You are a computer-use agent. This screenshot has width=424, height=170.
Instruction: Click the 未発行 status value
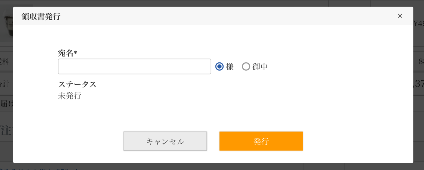[x=70, y=96]
